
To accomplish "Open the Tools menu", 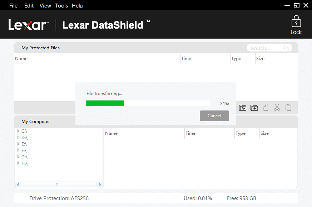I will [x=61, y=6].
